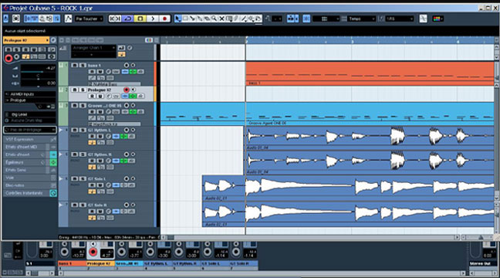Toggle the Cycle loop transport button
This screenshot has width=500, height=278.
tap(127, 19)
